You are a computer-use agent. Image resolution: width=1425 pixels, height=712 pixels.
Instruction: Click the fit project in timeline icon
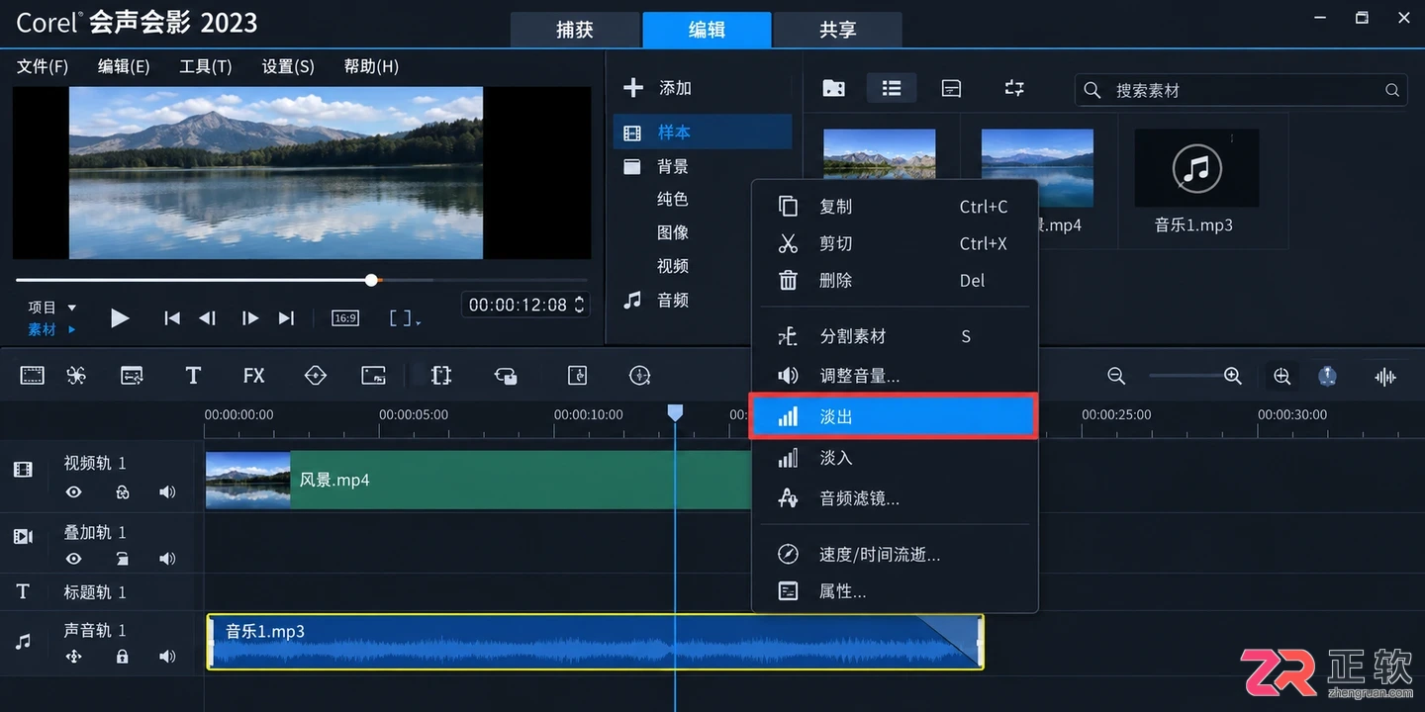pyautogui.click(x=1282, y=376)
